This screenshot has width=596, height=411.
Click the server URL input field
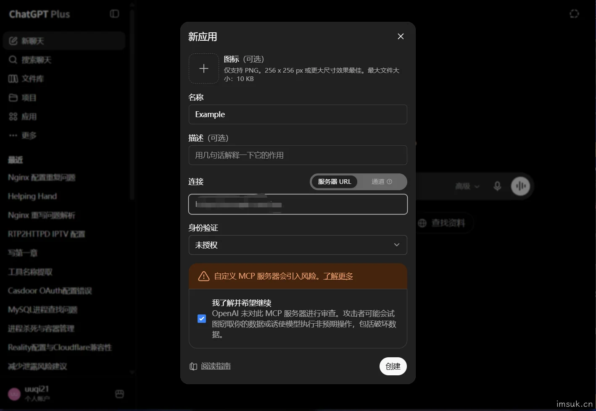(x=298, y=204)
